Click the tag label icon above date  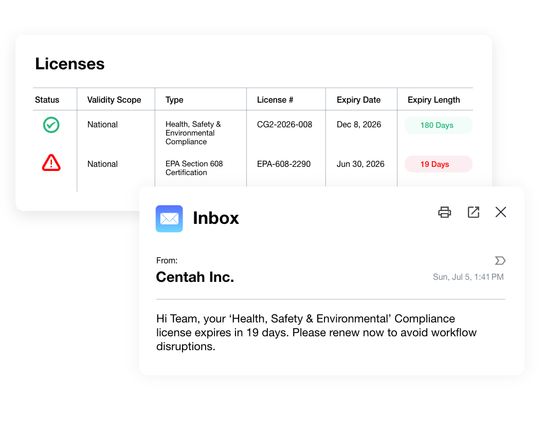500,260
